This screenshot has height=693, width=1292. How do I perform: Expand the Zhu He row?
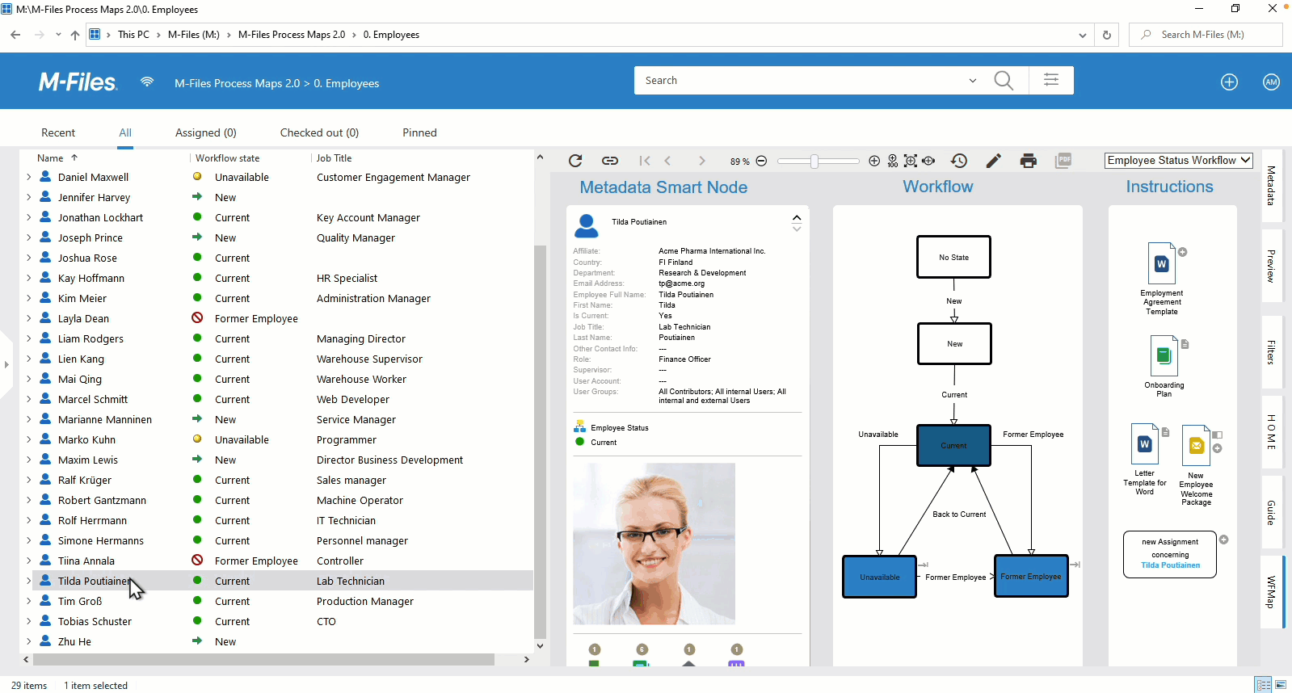(29, 641)
